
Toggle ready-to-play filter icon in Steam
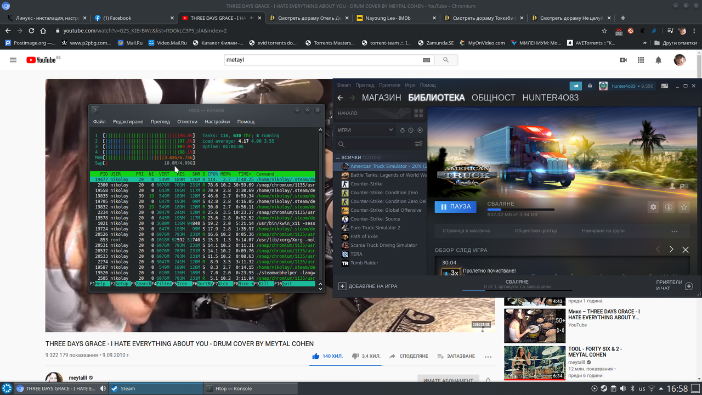click(x=420, y=130)
